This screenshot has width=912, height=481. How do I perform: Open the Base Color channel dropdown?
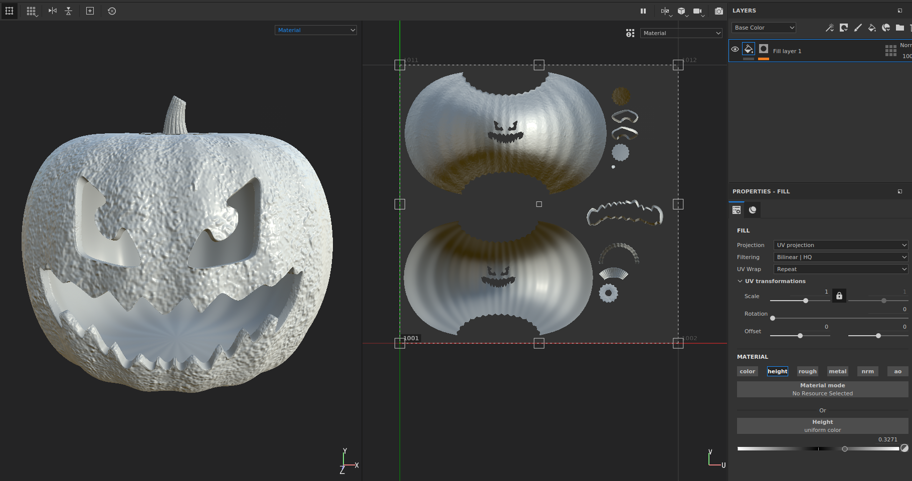click(x=763, y=28)
